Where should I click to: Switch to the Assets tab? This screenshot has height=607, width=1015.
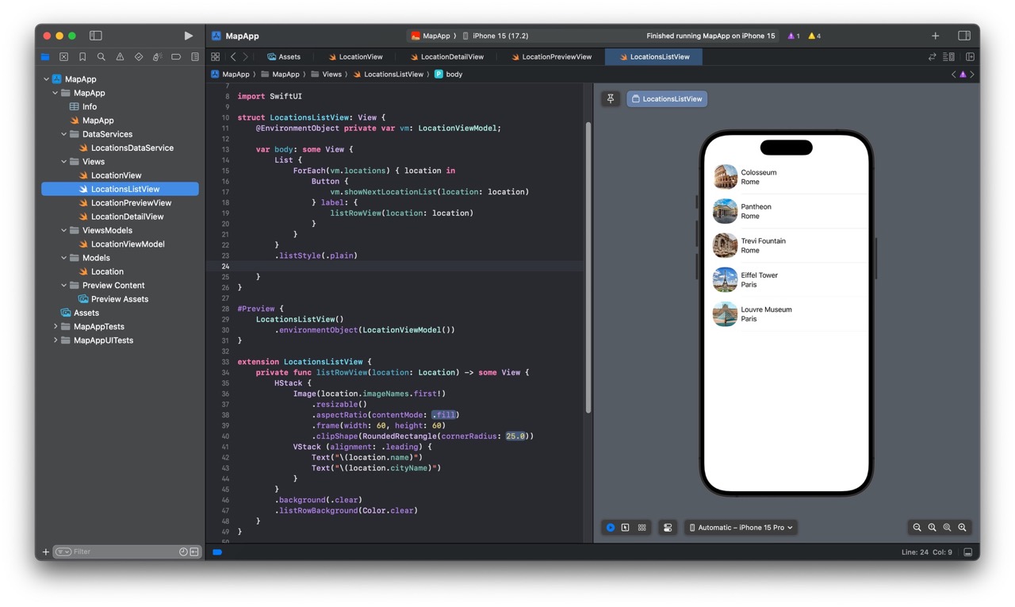pyautogui.click(x=284, y=57)
